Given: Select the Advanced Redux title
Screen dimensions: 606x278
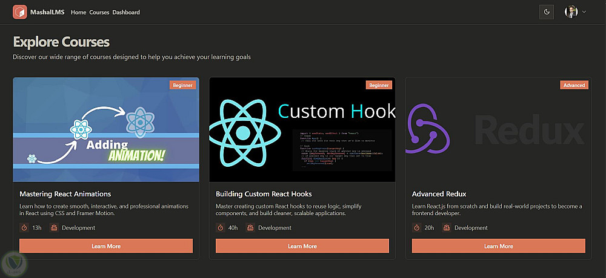Looking at the screenshot, I should point(439,194).
